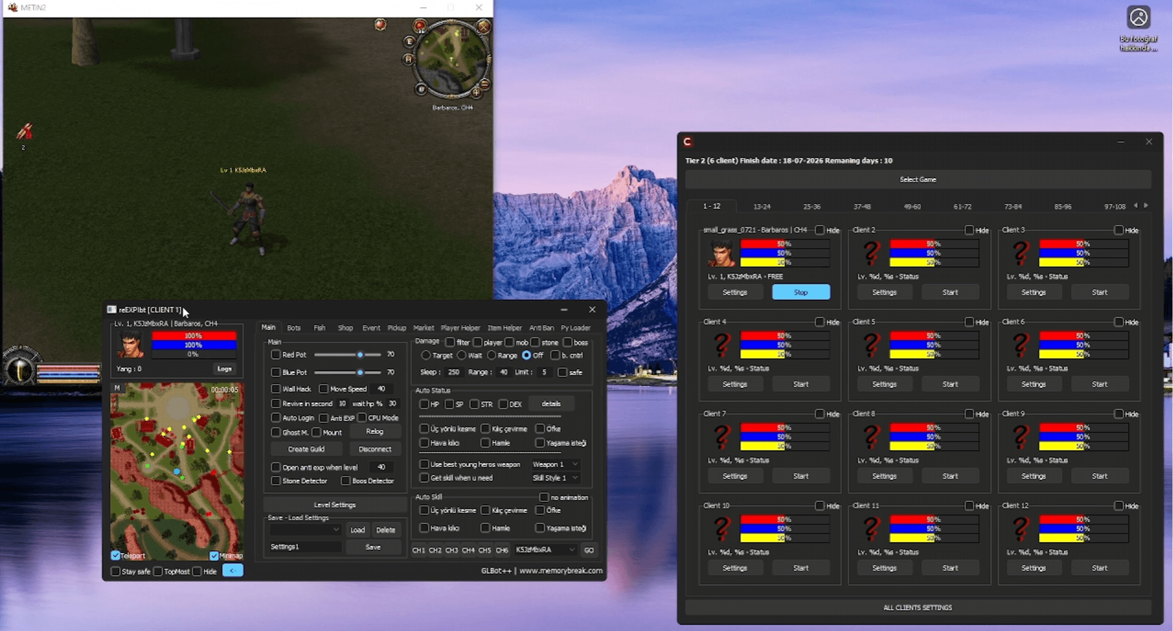Adjust the Blue Pot slider handle
Screen dimensions: 1173x631
pos(360,372)
